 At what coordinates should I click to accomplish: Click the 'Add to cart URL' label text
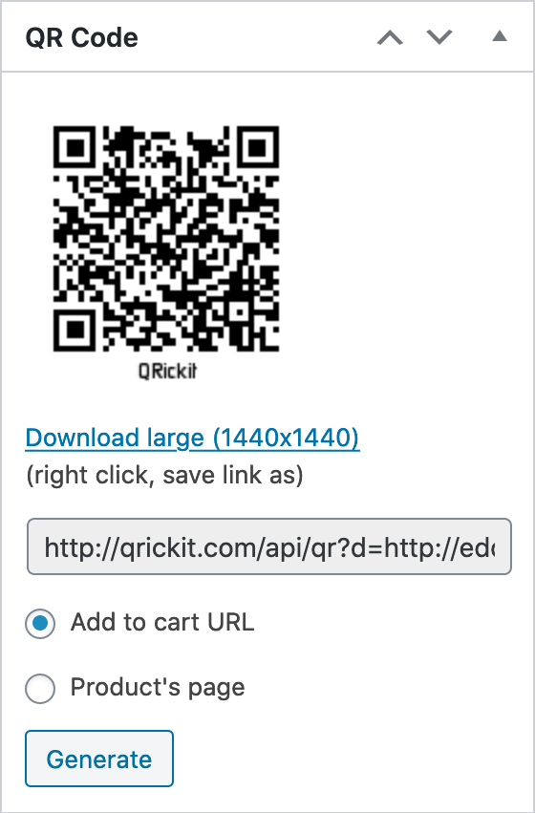coord(162,622)
